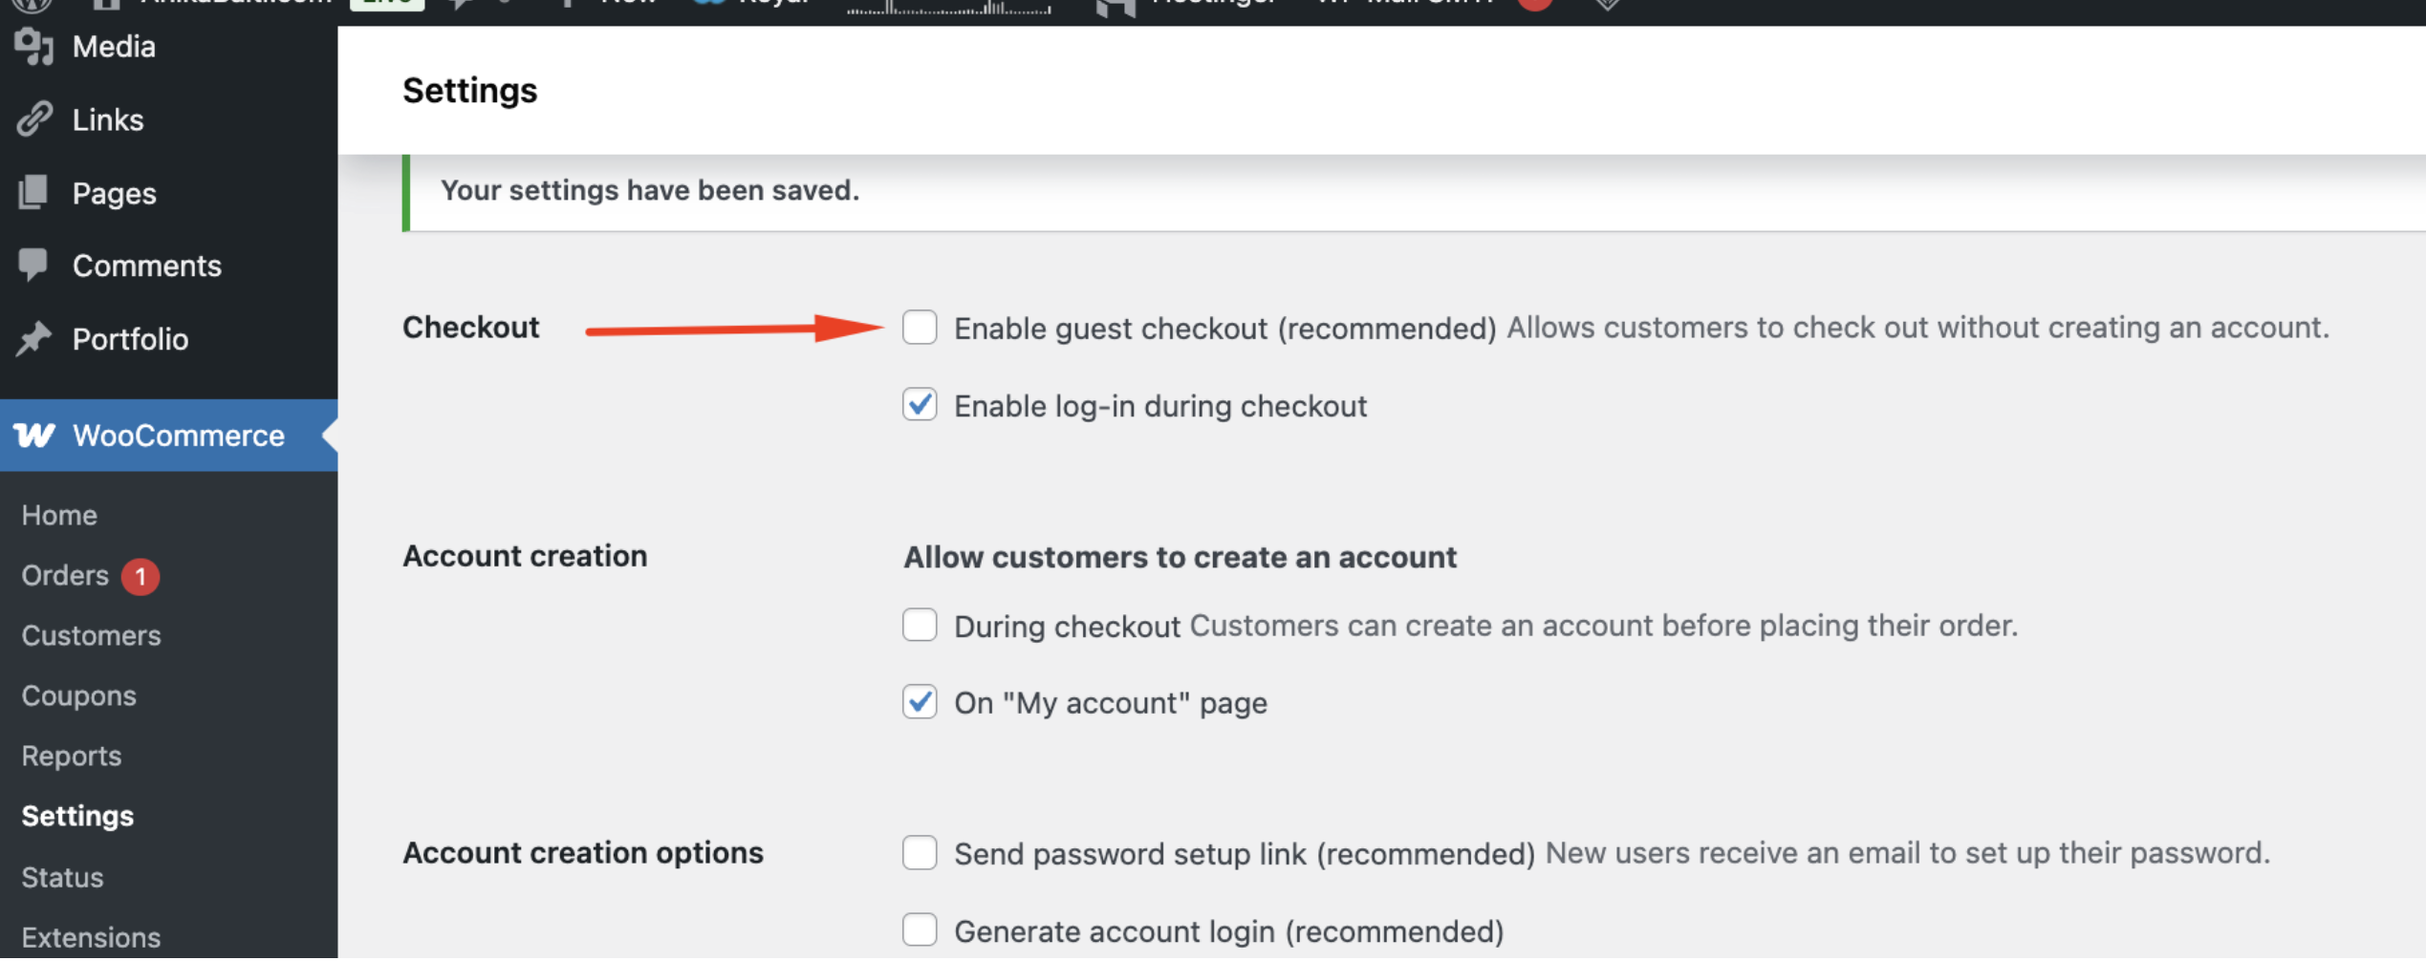Click the Comments speech bubble icon
This screenshot has height=961, width=2426.
(34, 265)
